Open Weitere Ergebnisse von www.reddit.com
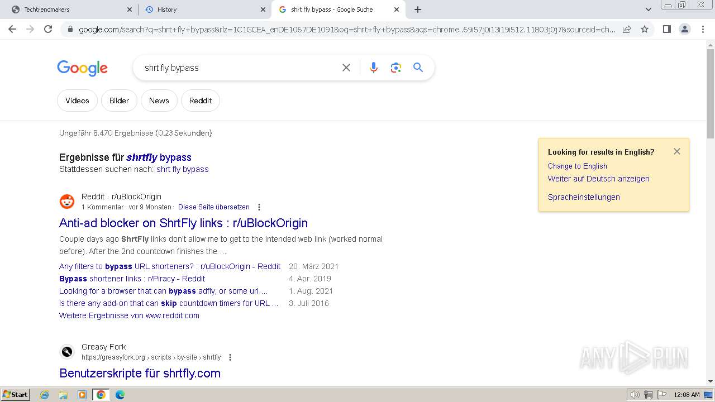Viewport: 715px width, 402px height. click(129, 315)
